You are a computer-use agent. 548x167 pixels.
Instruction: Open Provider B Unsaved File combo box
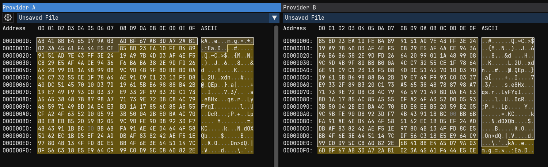click(415, 18)
